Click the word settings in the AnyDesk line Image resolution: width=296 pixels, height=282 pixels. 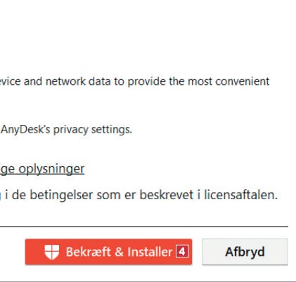tap(112, 130)
